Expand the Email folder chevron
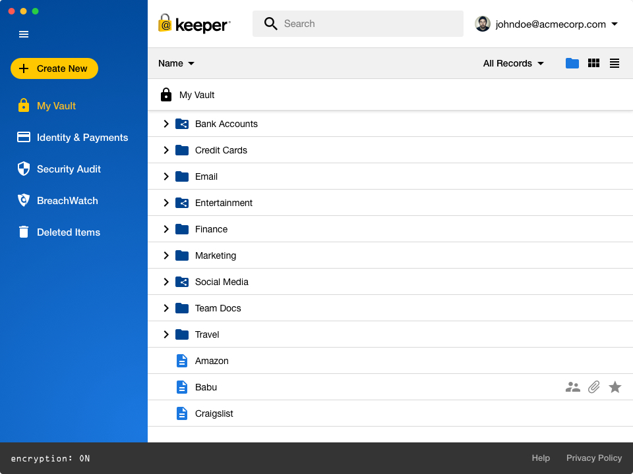 [166, 176]
